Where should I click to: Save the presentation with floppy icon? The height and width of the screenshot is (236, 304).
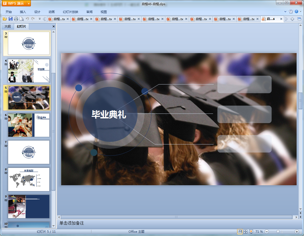click(x=11, y=19)
